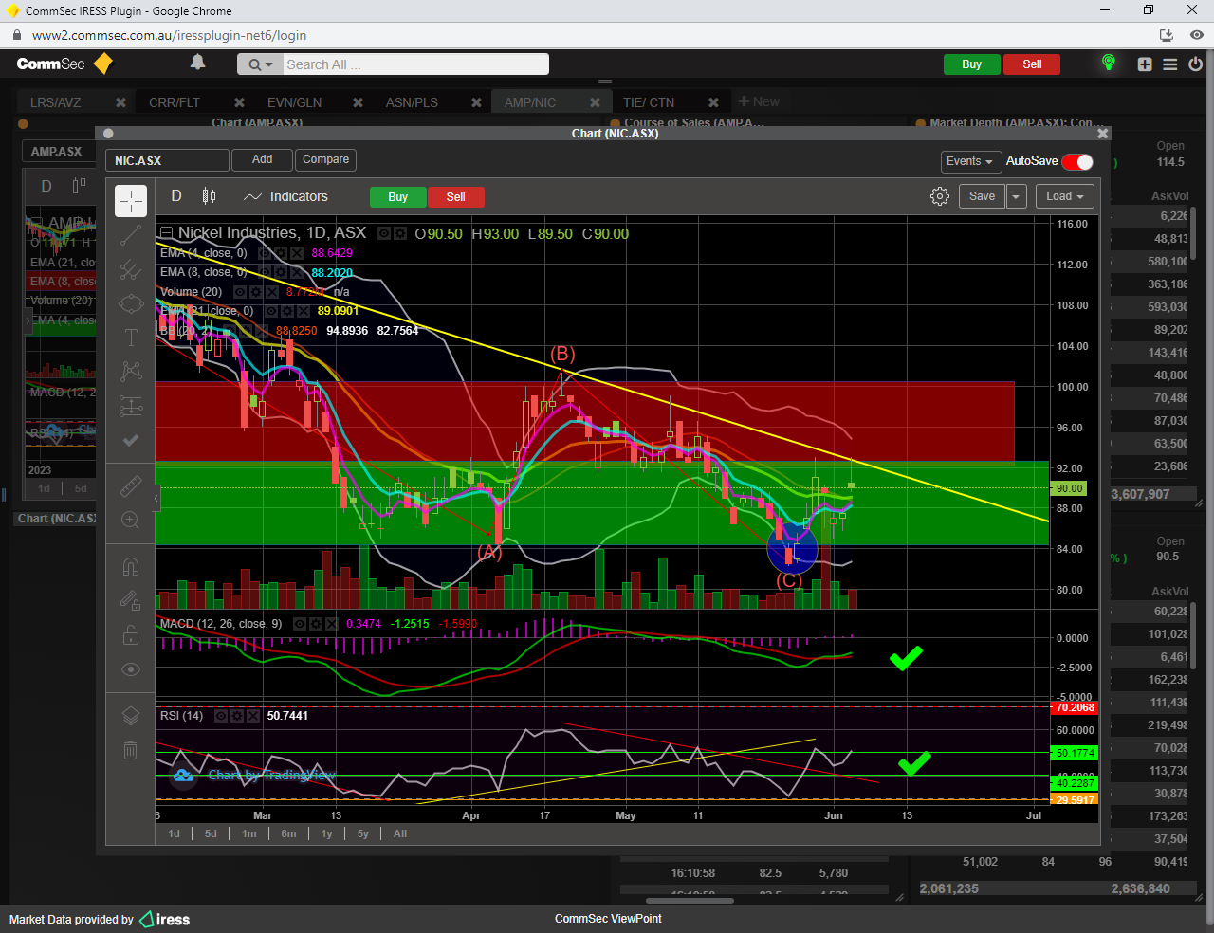Screen dimensions: 1214x933
Task: Select the crosshair cursor tool
Action: (131, 201)
